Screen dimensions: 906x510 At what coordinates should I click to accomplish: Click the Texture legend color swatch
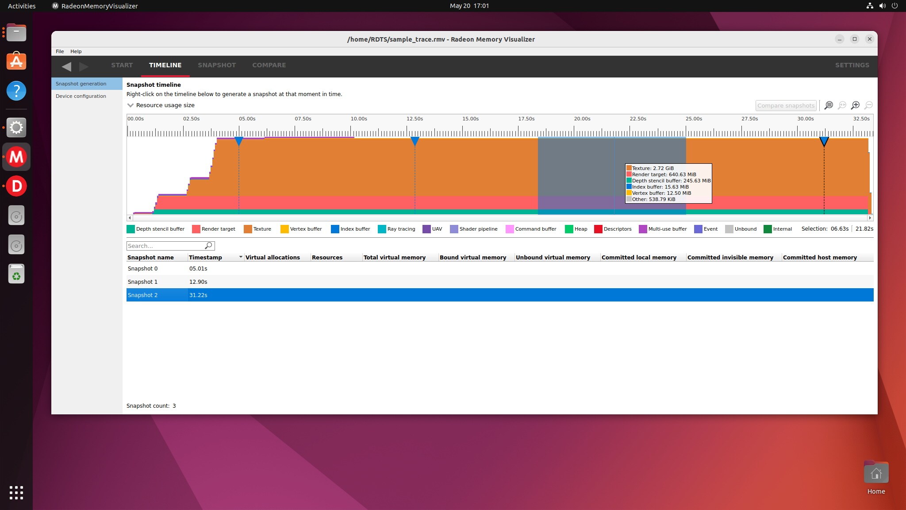(248, 229)
